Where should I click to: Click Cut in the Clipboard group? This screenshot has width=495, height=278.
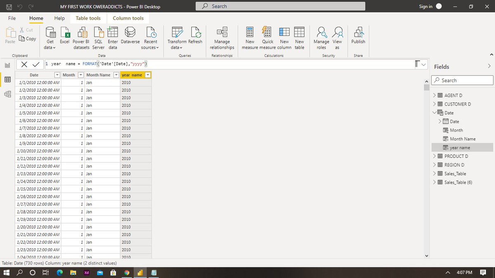coord(26,30)
